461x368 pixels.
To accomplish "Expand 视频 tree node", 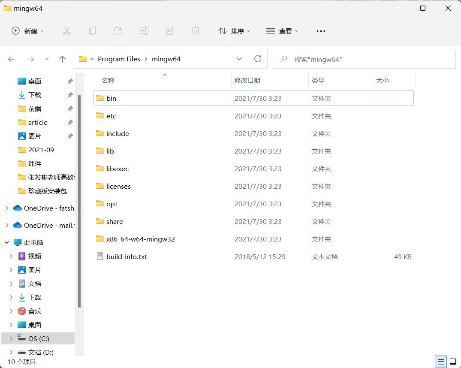I will tap(12, 256).
